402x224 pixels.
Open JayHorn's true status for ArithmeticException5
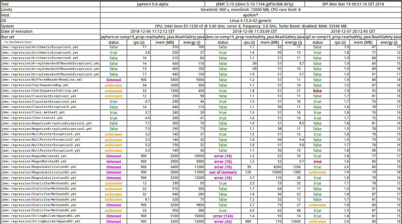113,53
